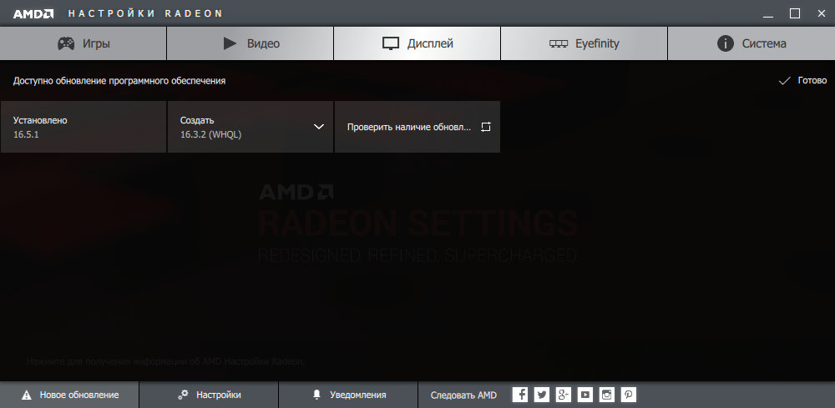The image size is (835, 408).
Task: Click the AMD logo in title bar
Action: (33, 13)
